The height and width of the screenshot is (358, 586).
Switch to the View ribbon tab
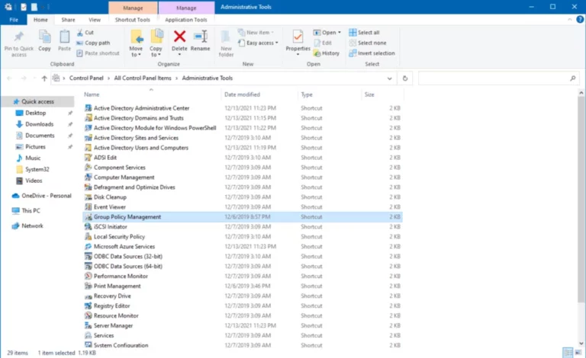pyautogui.click(x=95, y=20)
